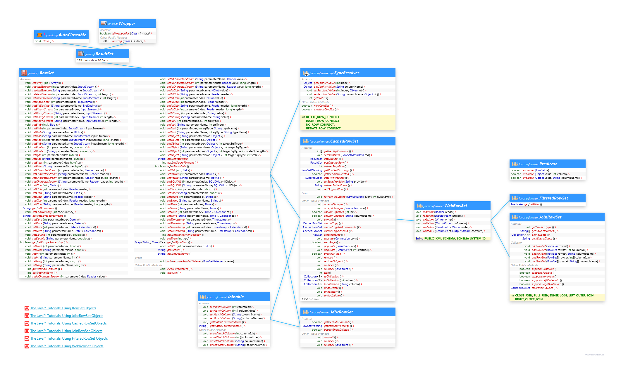621x368 pixels.
Task: Click the AutoCloseable header coffee-cup icon
Action: [39, 34]
